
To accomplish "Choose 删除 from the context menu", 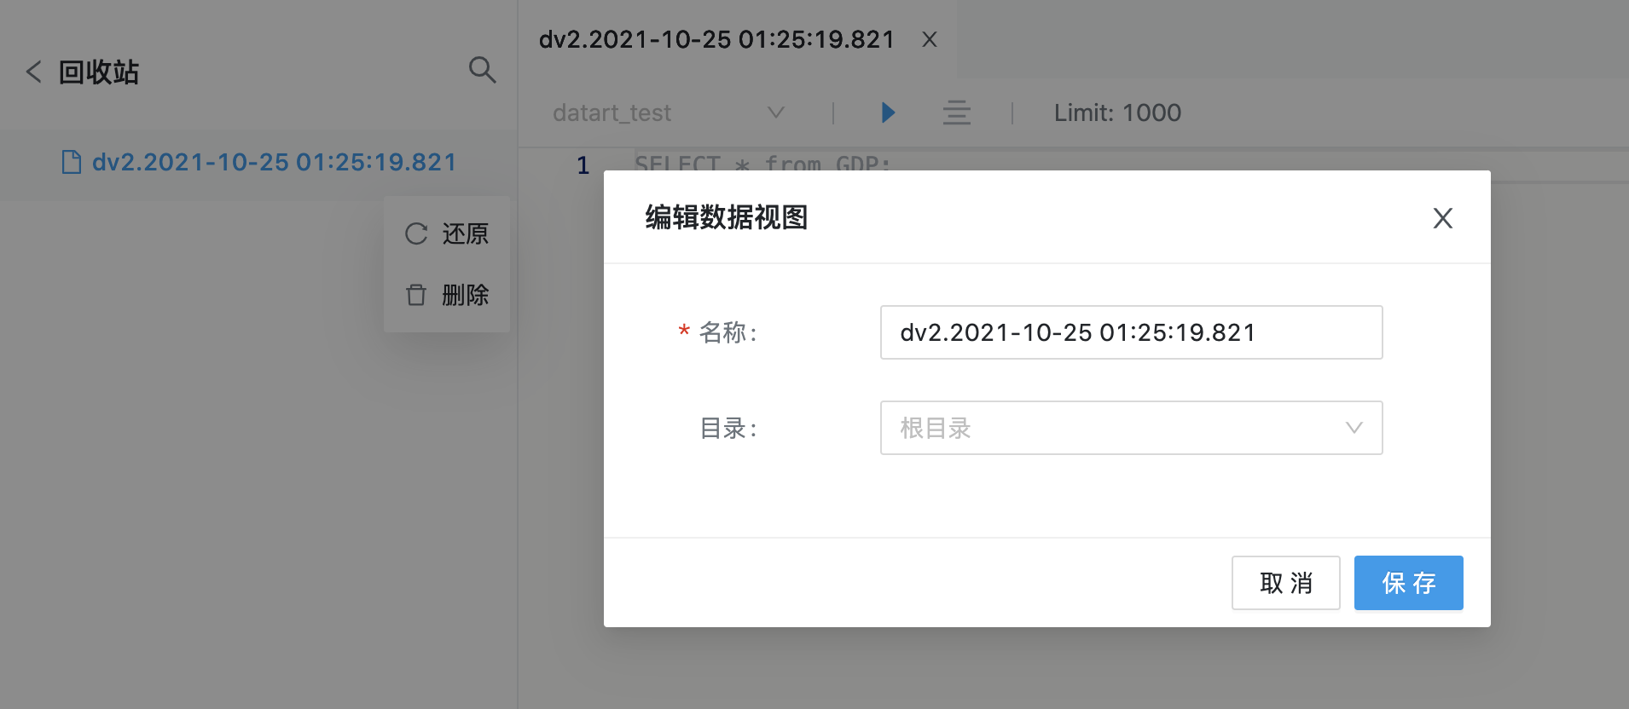I will tap(465, 295).
